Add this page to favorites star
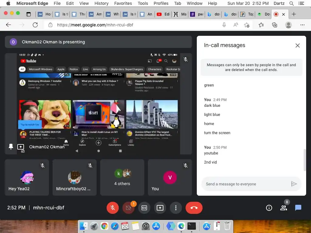This screenshot has width=311, height=233. point(247,25)
